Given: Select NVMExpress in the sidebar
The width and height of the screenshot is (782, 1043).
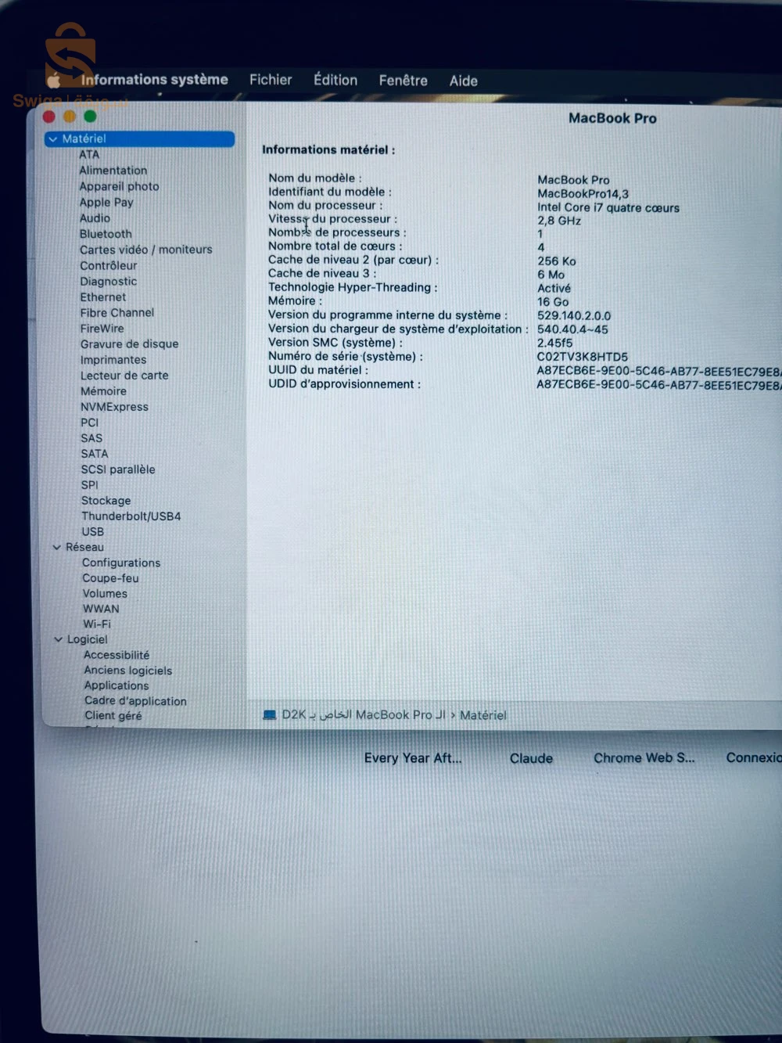Looking at the screenshot, I should (114, 407).
